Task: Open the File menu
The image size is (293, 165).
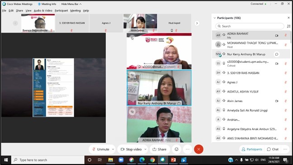Action: click(4, 11)
